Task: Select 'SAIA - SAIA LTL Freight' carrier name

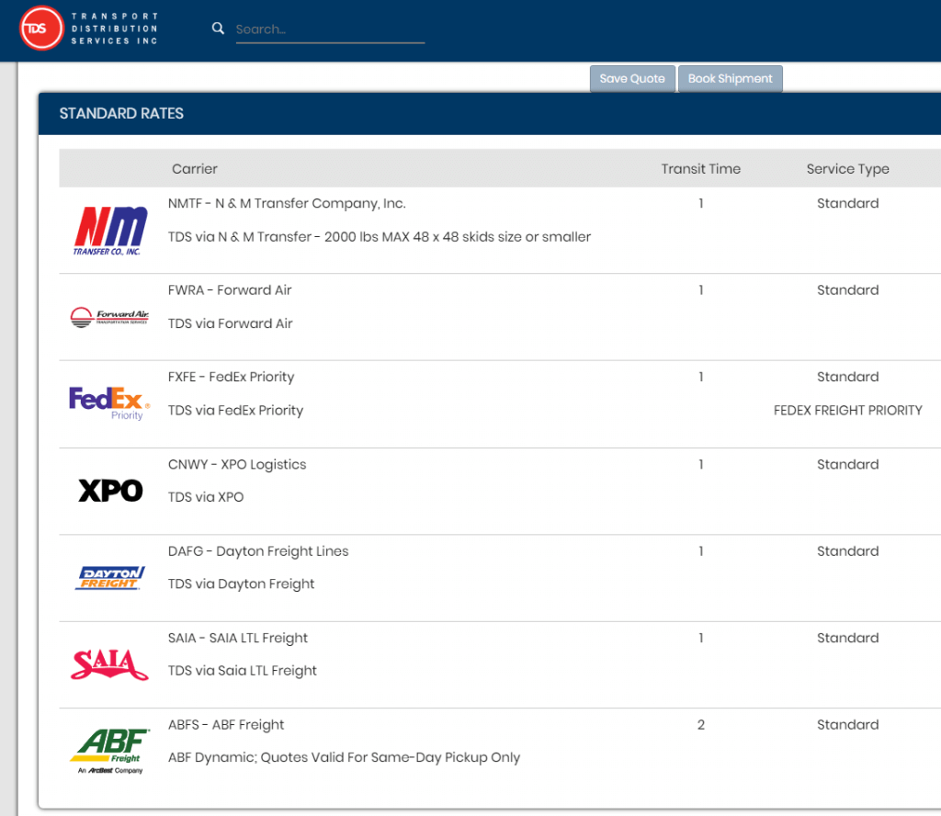Action: (x=238, y=638)
